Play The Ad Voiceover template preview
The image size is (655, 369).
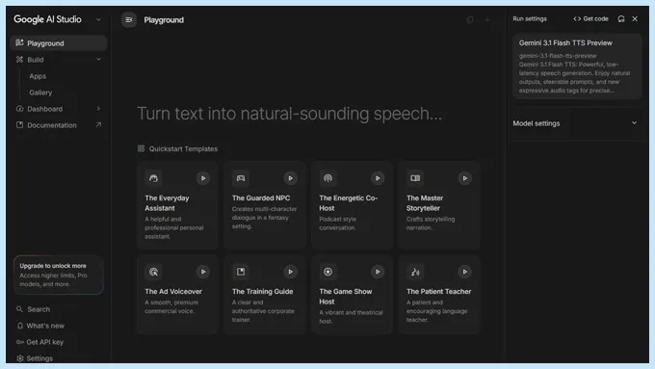[203, 272]
